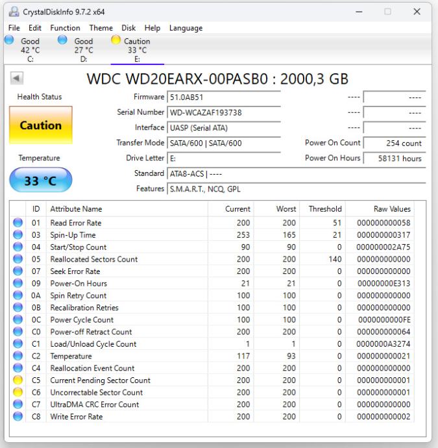Open the Disk menu
438x448 pixels.
tap(130, 28)
